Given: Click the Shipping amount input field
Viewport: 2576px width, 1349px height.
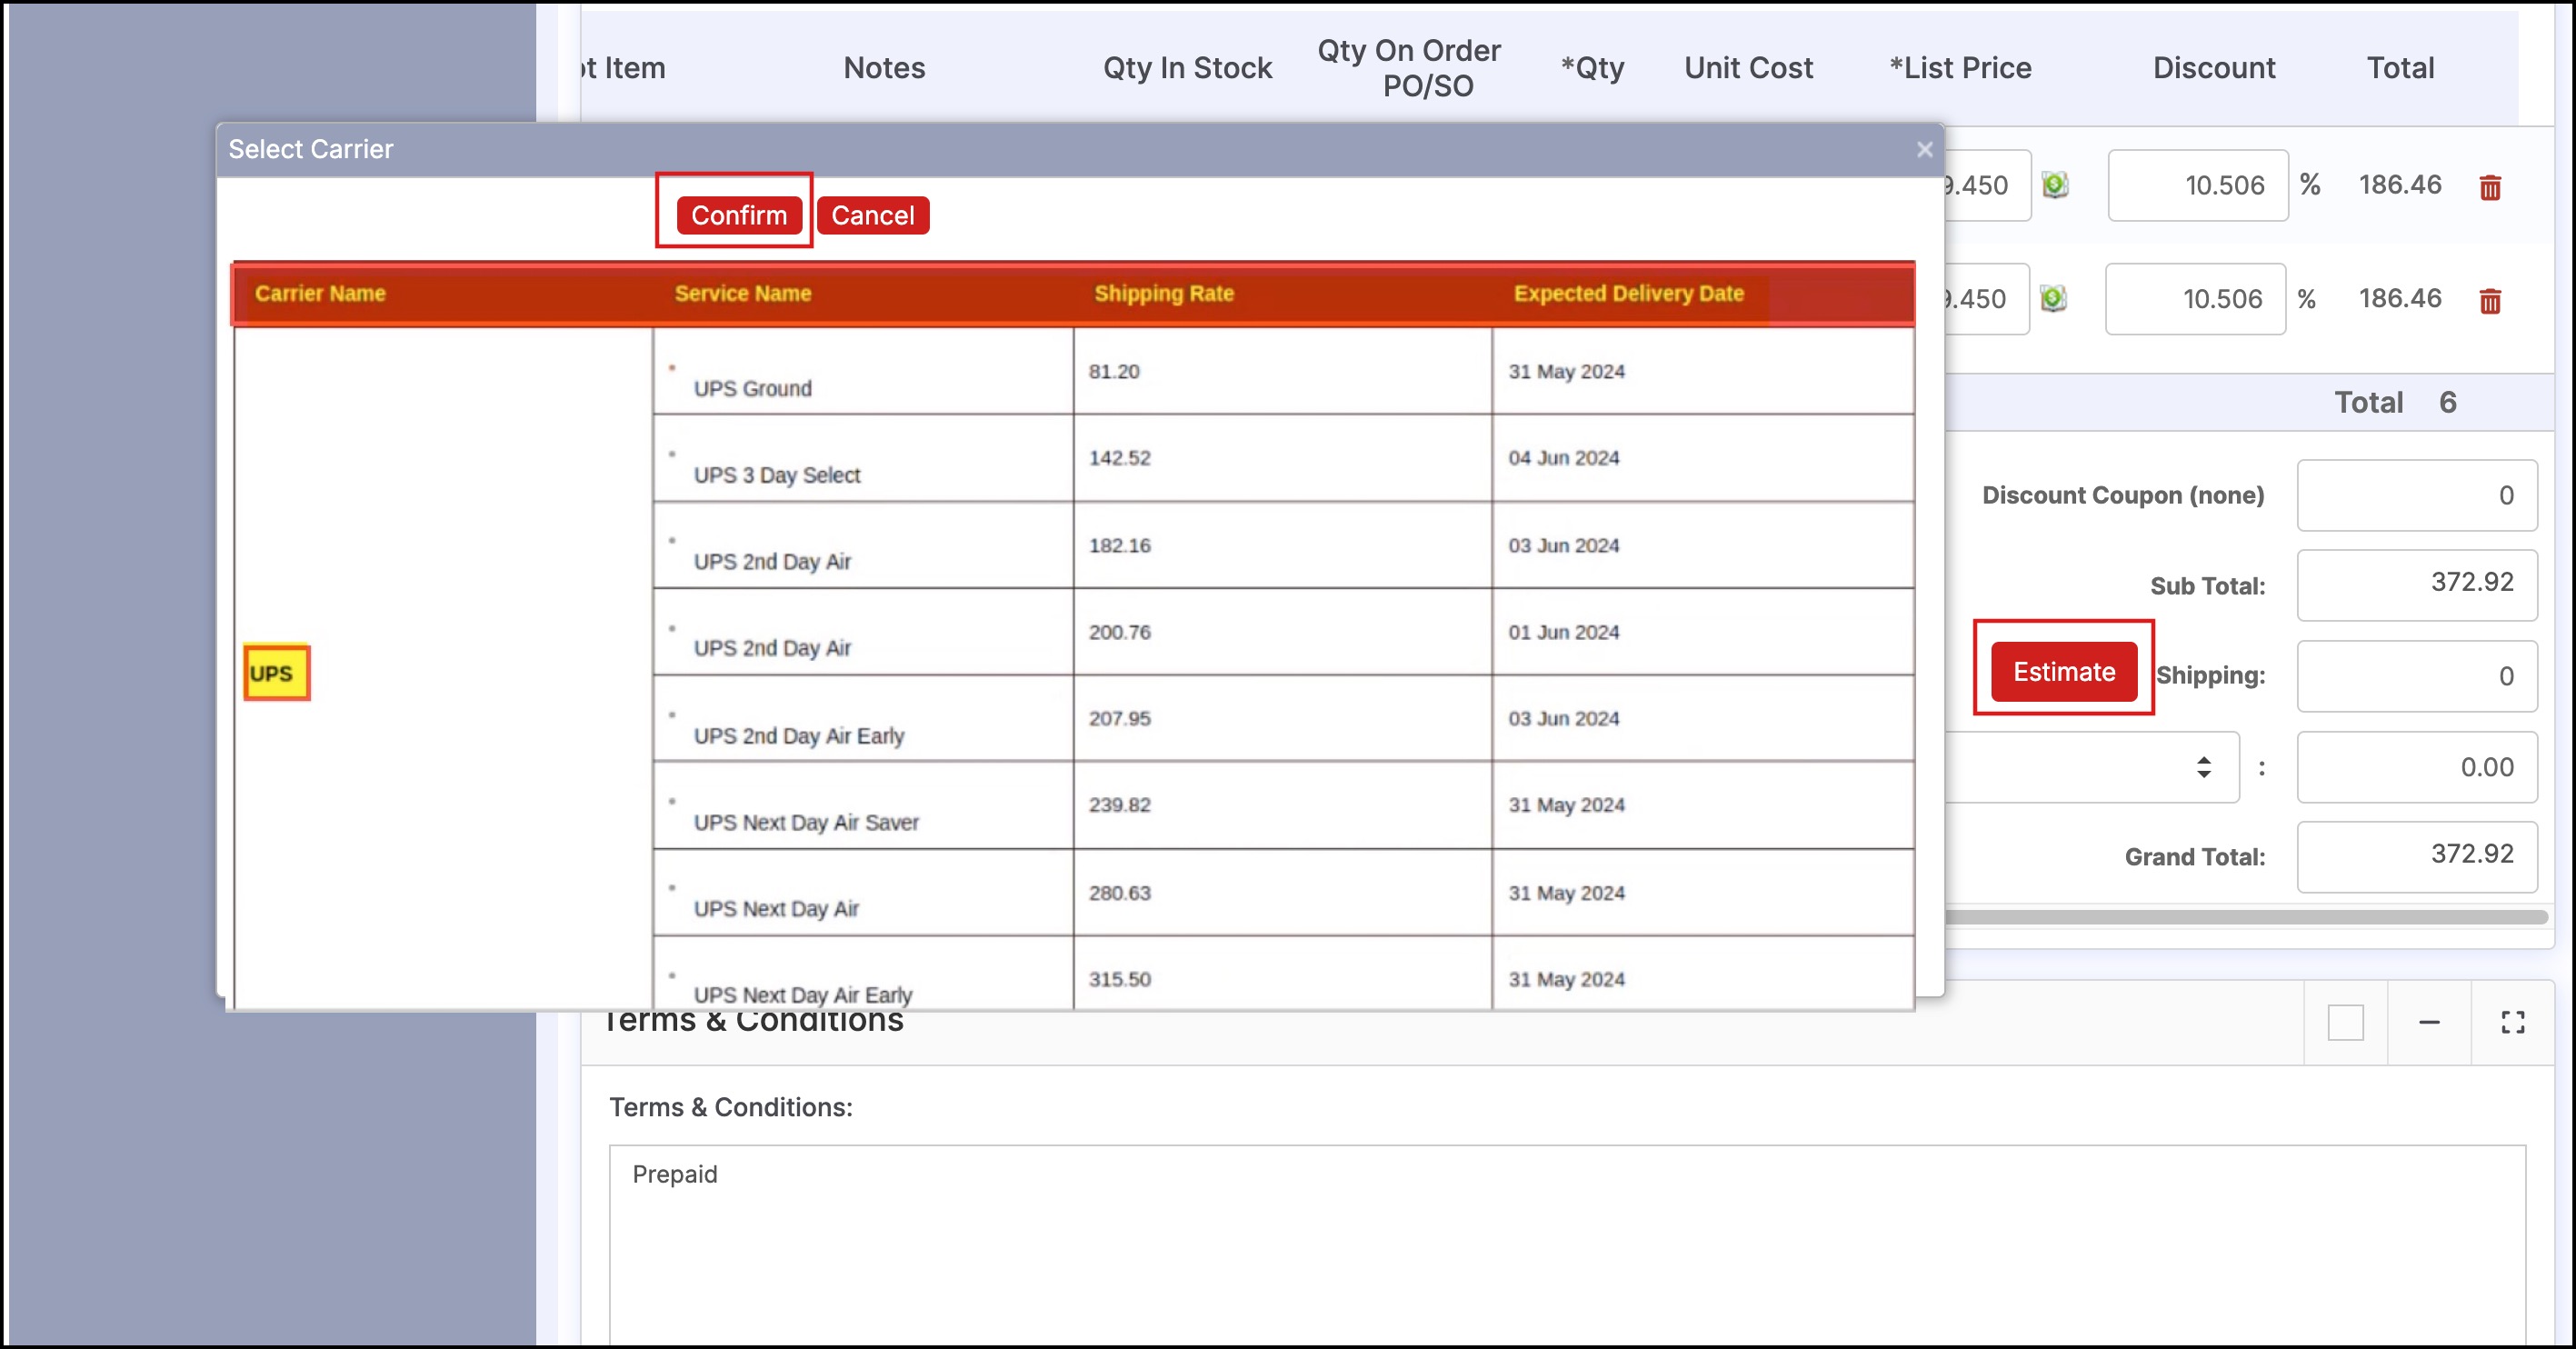Looking at the screenshot, I should [x=2416, y=676].
